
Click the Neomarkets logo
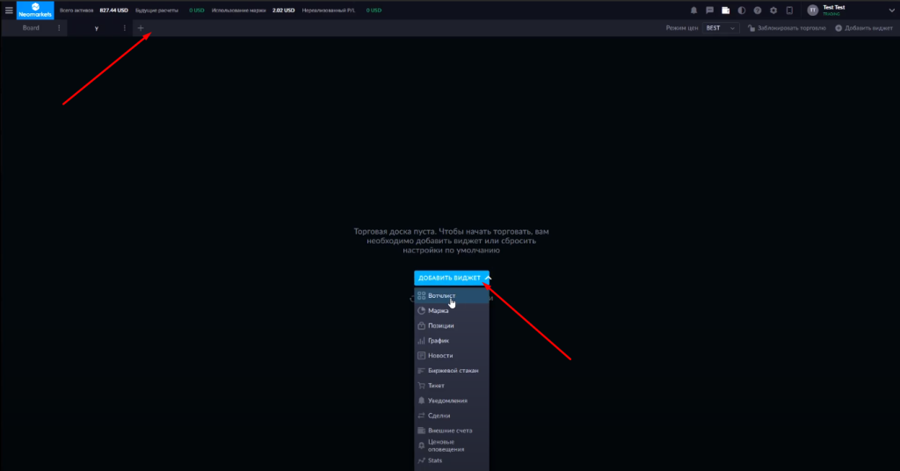35,10
